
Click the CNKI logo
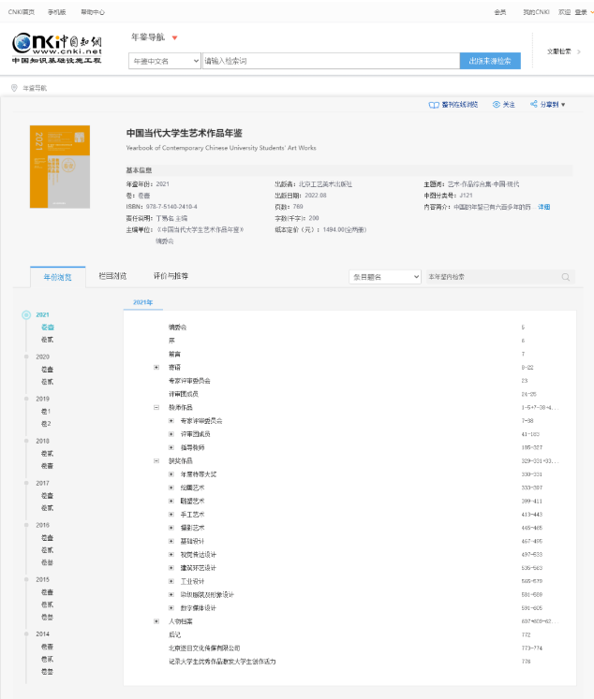[55, 47]
